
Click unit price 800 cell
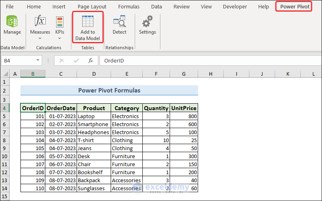[x=184, y=116]
